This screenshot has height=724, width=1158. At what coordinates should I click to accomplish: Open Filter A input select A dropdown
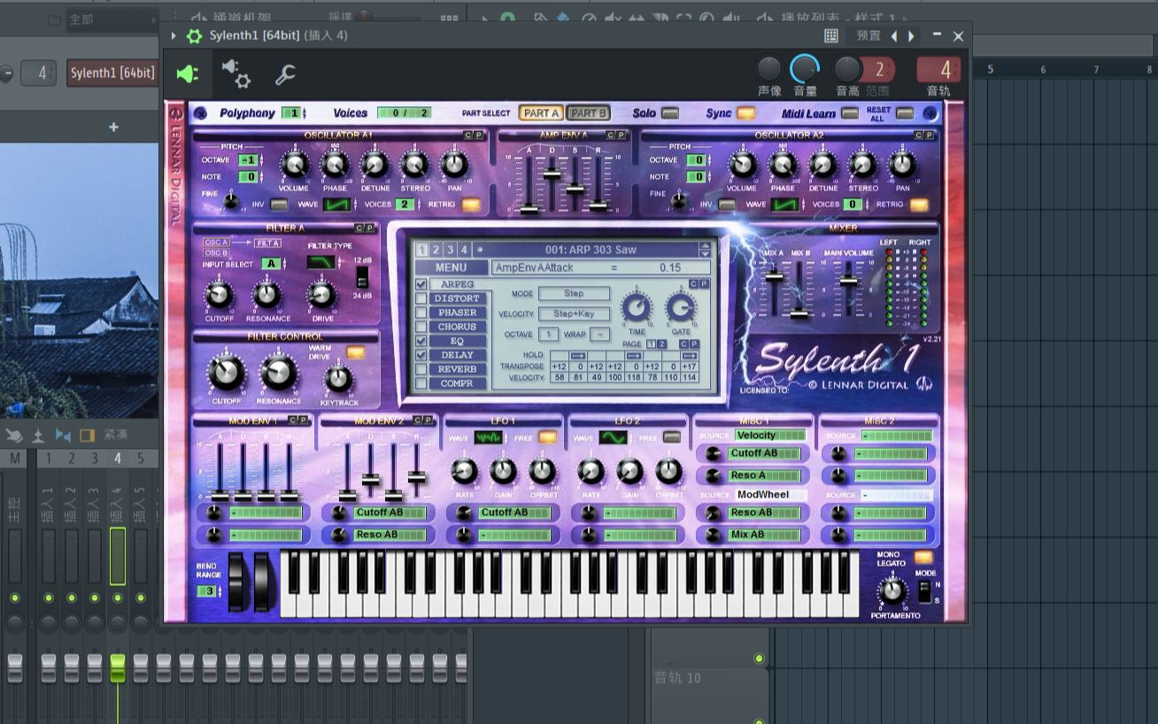pyautogui.click(x=272, y=264)
